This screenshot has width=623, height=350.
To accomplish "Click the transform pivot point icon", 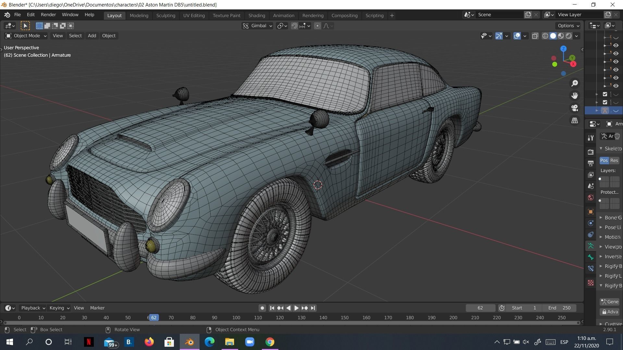I will tap(282, 26).
